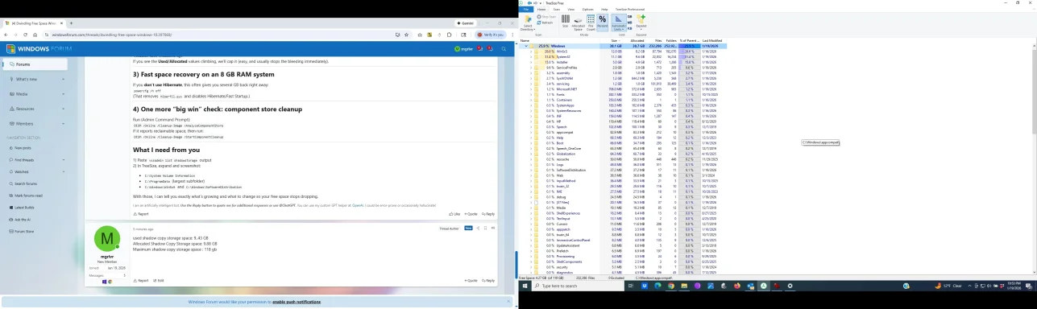Sort by Last Modified column header
1037x309 pixels.
(x=712, y=40)
